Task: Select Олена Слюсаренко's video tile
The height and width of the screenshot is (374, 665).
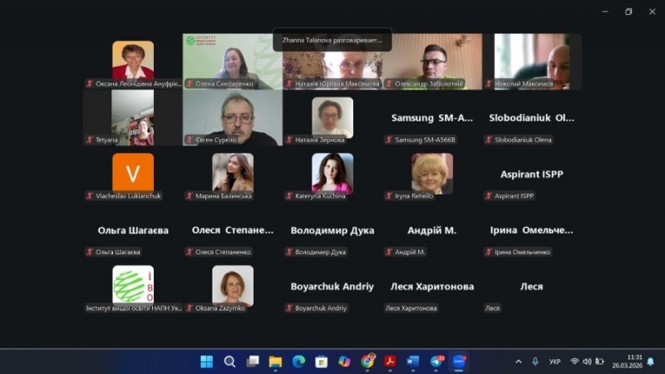Action: tap(232, 61)
